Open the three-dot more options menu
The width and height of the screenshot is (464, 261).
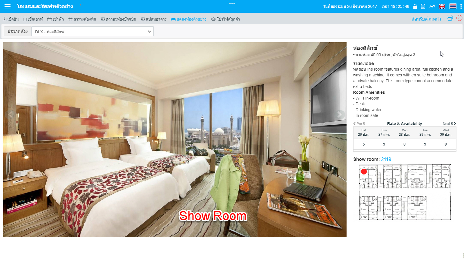461,6
